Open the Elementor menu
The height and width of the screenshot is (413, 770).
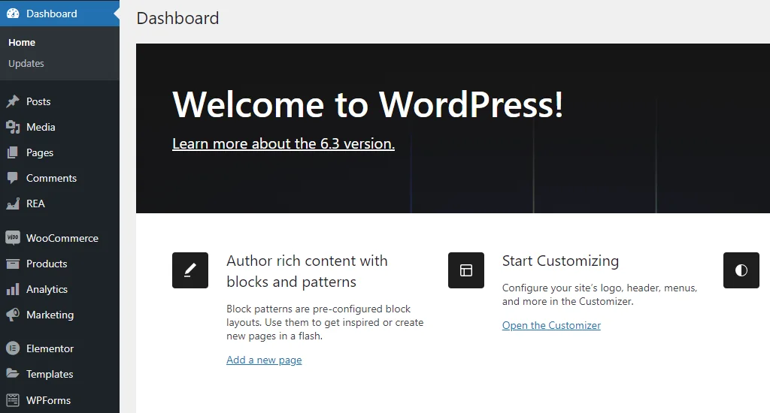pos(59,348)
